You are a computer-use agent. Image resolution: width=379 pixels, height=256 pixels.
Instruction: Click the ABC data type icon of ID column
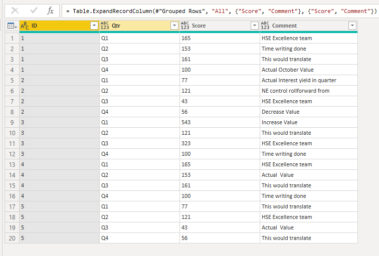25,26
